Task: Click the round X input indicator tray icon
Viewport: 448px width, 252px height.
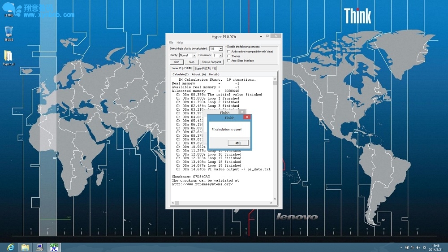Action: coord(424,248)
